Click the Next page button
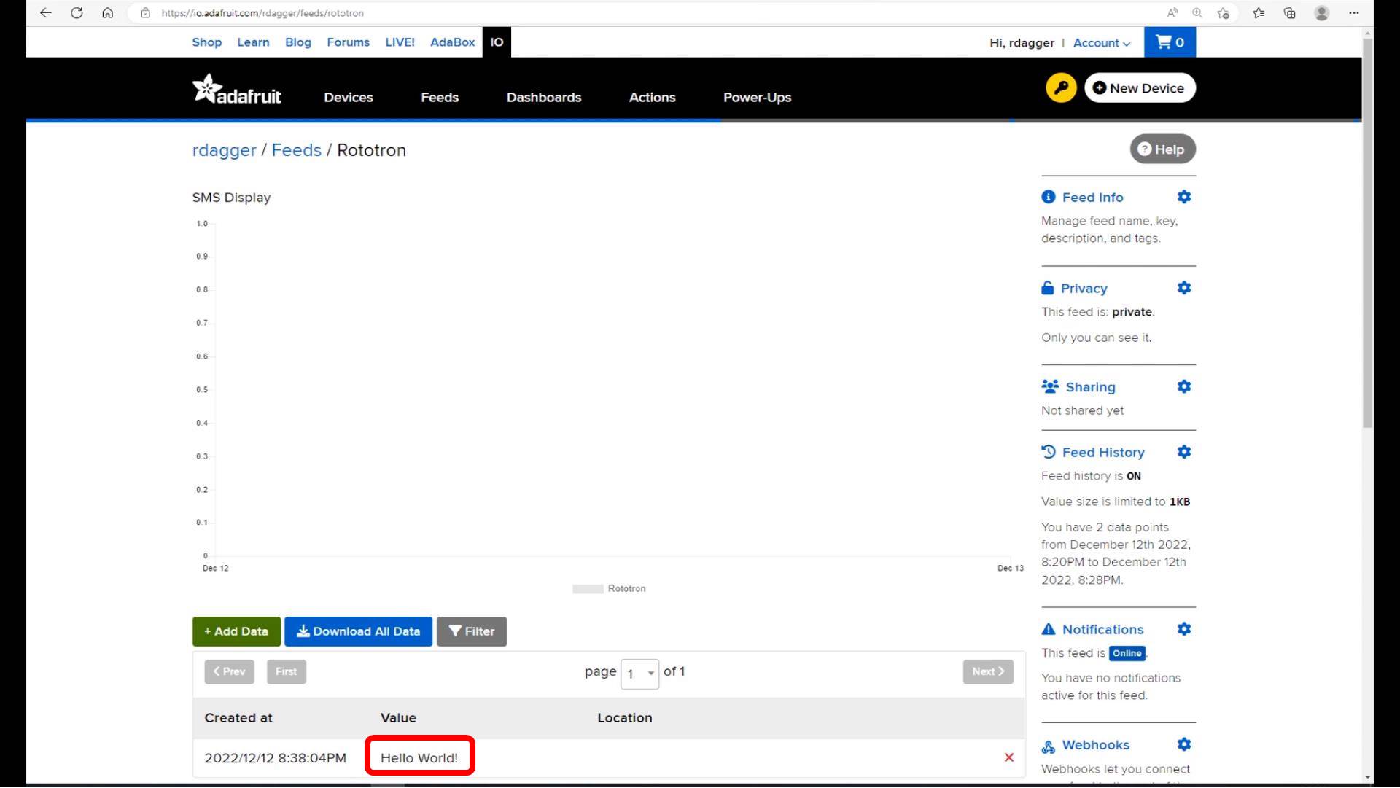The width and height of the screenshot is (1400, 788). click(988, 672)
